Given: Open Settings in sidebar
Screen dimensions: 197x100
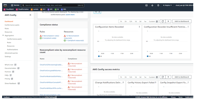Looking at the screenshot, I should [8, 56].
